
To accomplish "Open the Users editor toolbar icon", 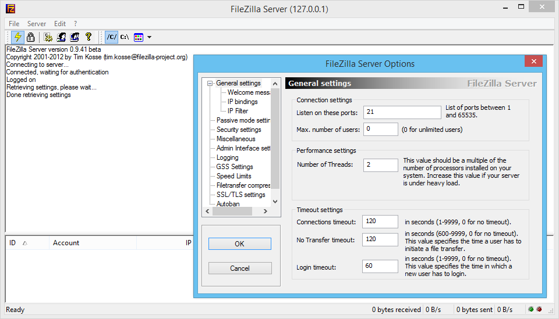I will (x=61, y=37).
